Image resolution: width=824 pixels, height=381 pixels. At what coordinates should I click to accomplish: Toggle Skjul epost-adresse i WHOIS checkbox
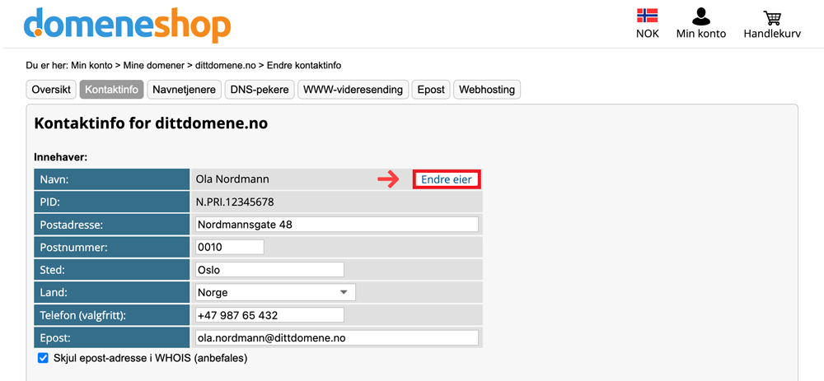(x=43, y=359)
